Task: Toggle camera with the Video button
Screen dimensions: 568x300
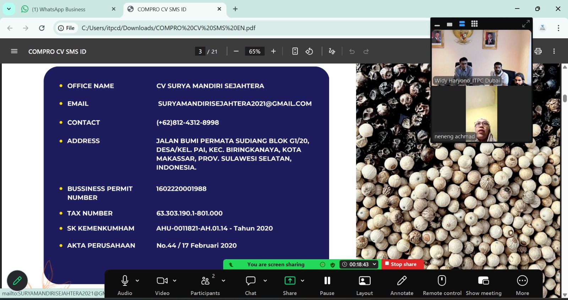Action: pyautogui.click(x=162, y=281)
